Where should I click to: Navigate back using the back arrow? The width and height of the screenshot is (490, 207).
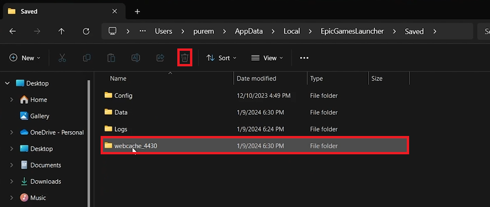(13, 32)
